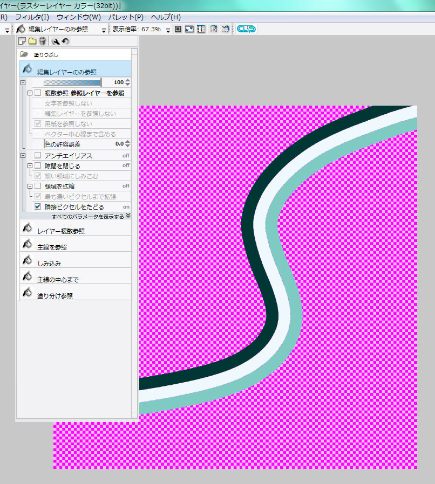This screenshot has width=435, height=484.
Task: Open the フィルタ(I) menu
Action: (x=32, y=17)
